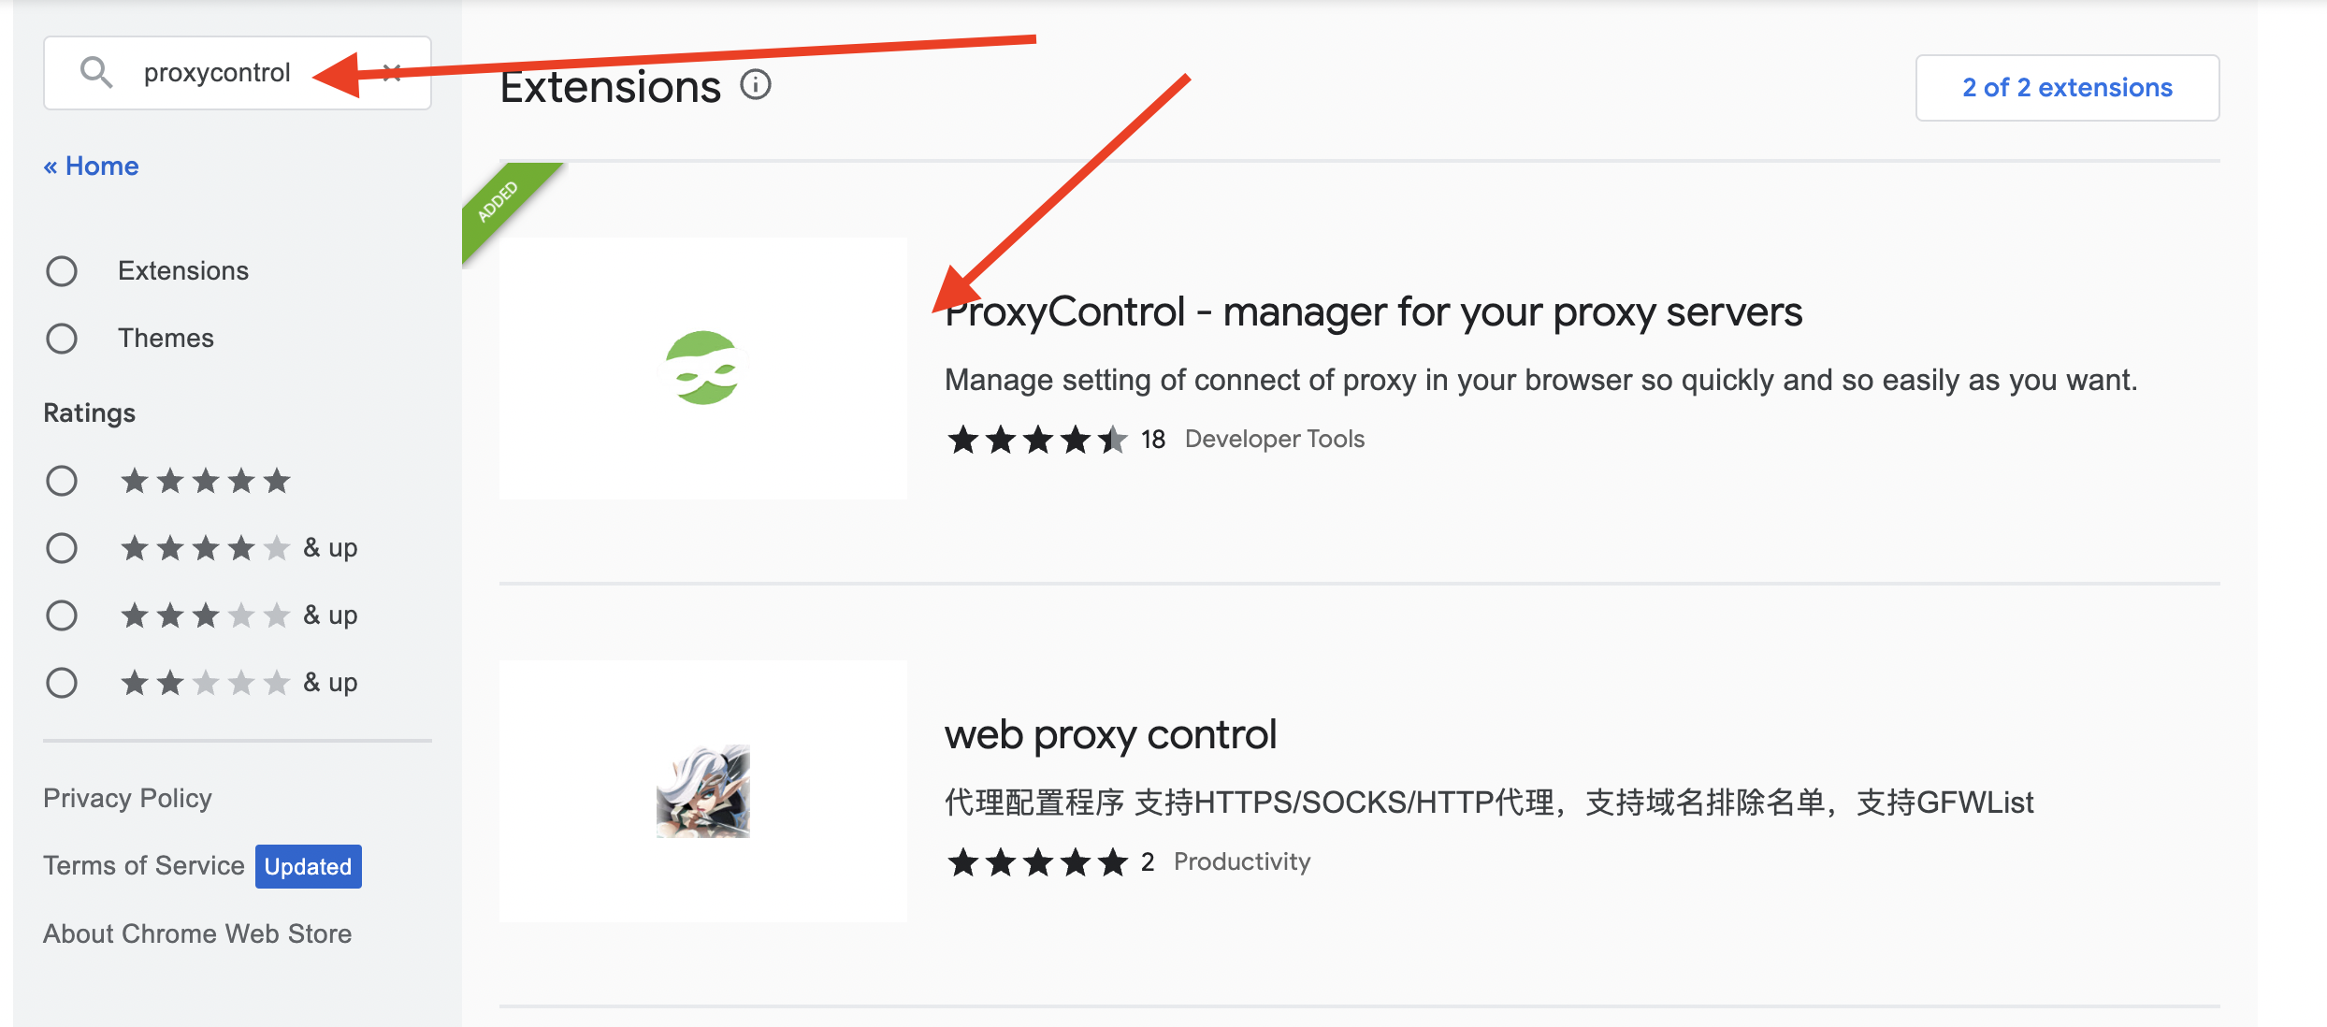Click the Privacy Policy link

tap(126, 797)
